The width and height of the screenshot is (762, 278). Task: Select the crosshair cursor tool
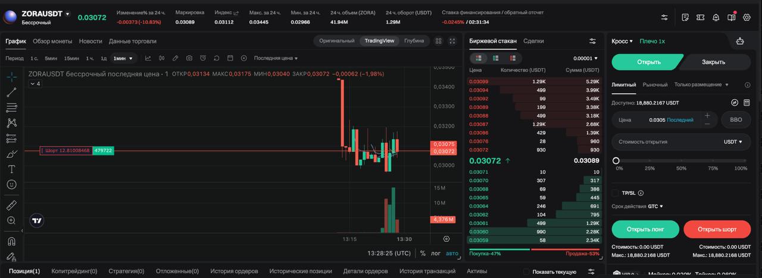click(x=11, y=76)
